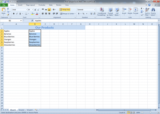Toggle Bottom Align
The width and height of the screenshot is (160, 114).
coord(49,9)
